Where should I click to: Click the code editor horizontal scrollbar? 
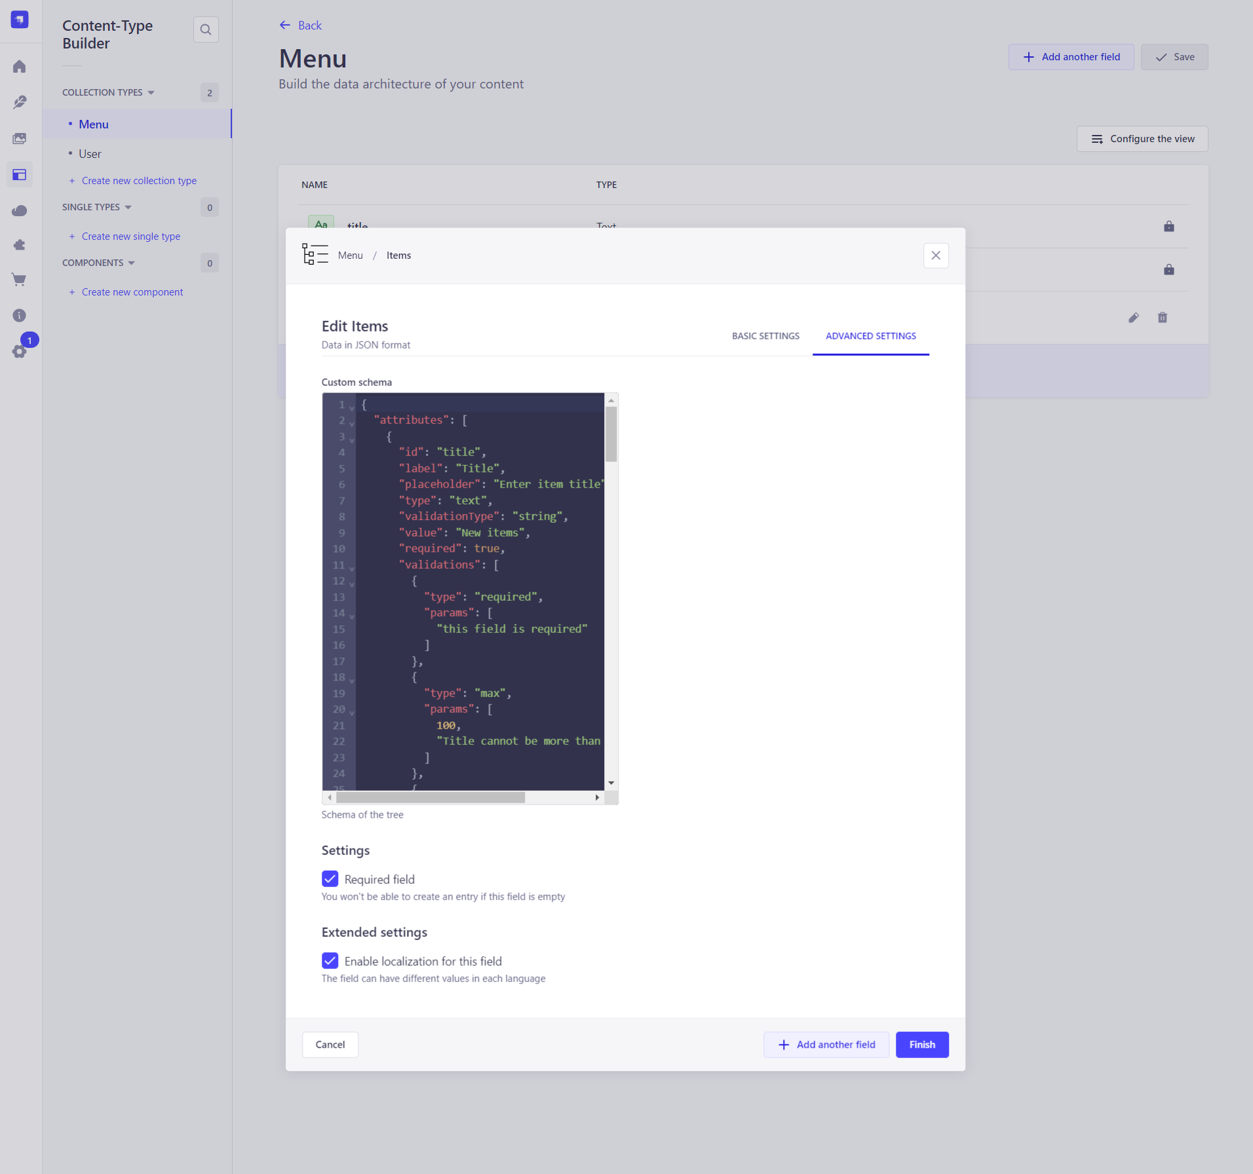click(x=430, y=797)
